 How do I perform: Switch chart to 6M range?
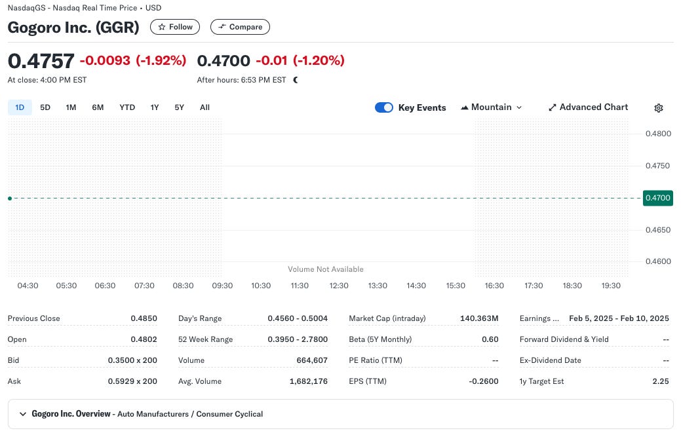[x=98, y=107]
